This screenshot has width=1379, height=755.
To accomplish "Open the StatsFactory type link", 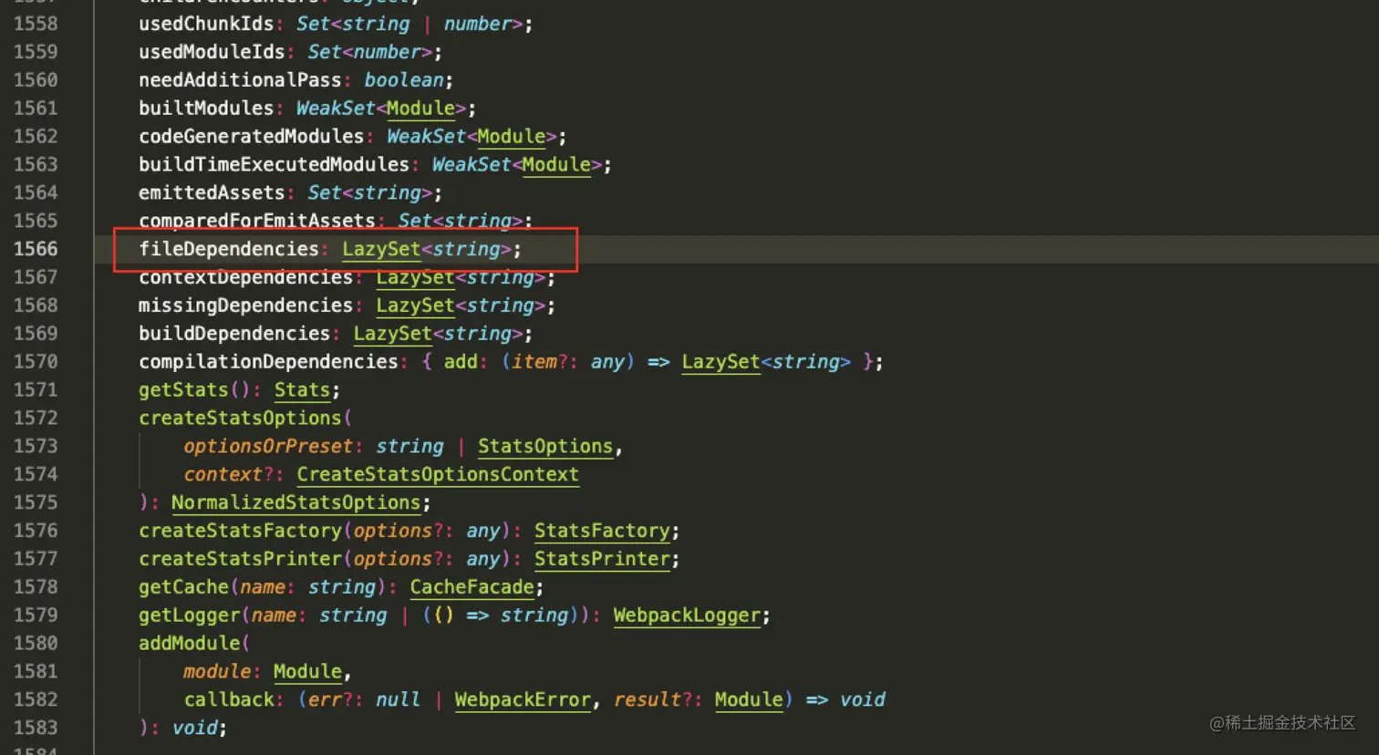I will [x=602, y=532].
